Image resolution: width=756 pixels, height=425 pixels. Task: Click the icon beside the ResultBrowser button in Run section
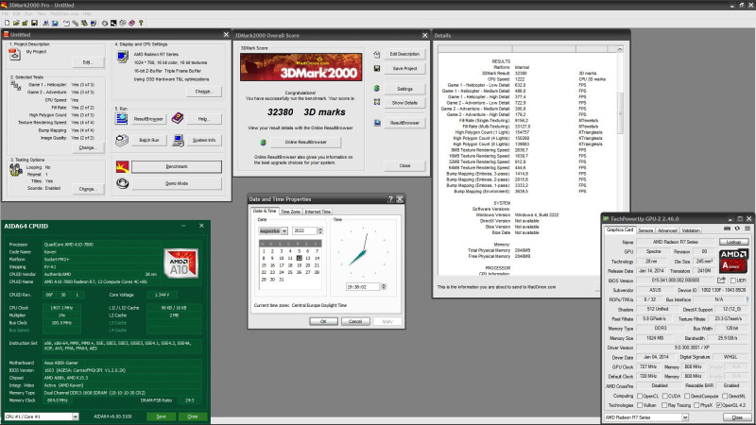[122, 118]
